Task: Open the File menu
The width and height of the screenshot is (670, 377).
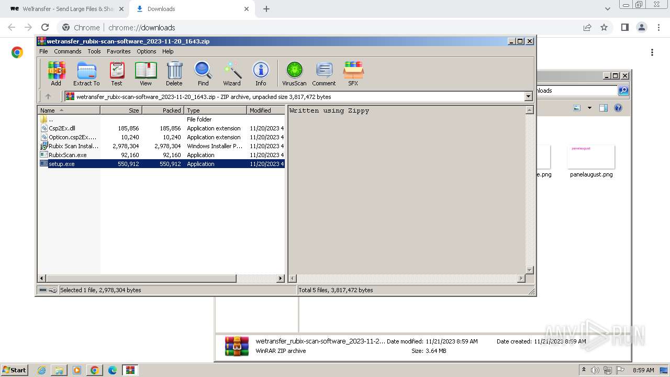Action: click(x=43, y=51)
